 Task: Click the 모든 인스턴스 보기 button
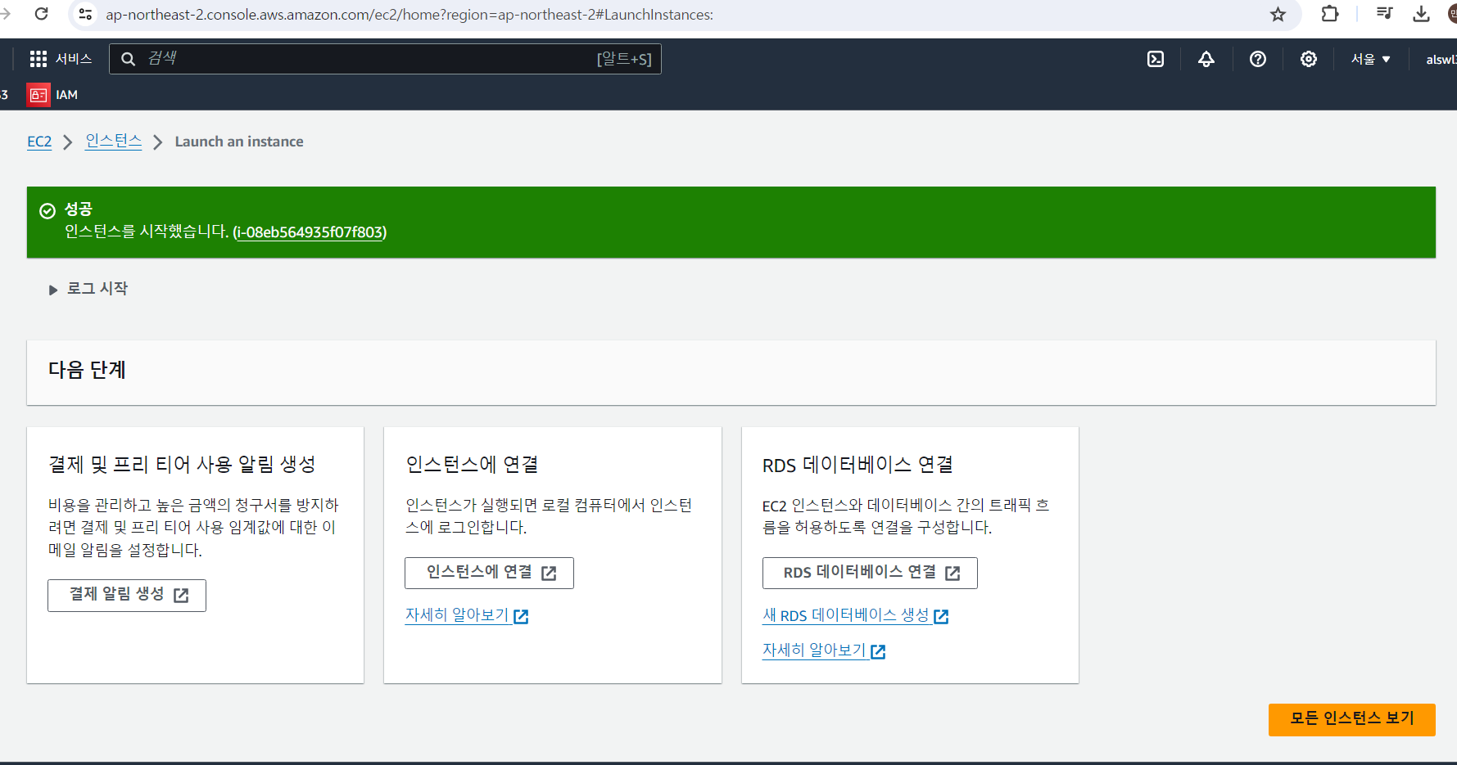pyautogui.click(x=1351, y=719)
